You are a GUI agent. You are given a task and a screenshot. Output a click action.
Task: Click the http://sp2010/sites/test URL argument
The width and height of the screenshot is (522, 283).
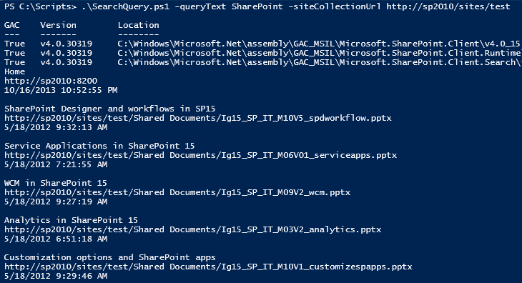click(x=448, y=6)
